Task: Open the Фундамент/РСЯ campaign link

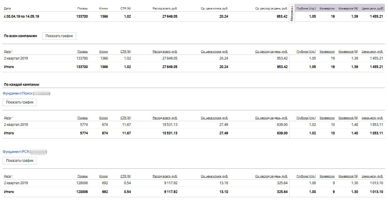Action: (16, 152)
